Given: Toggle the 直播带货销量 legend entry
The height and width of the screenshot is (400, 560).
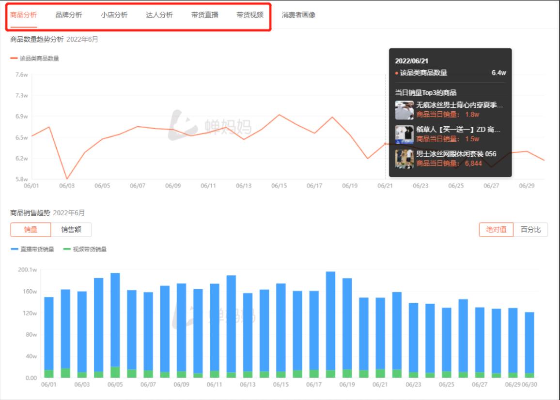Looking at the screenshot, I should coord(32,249).
